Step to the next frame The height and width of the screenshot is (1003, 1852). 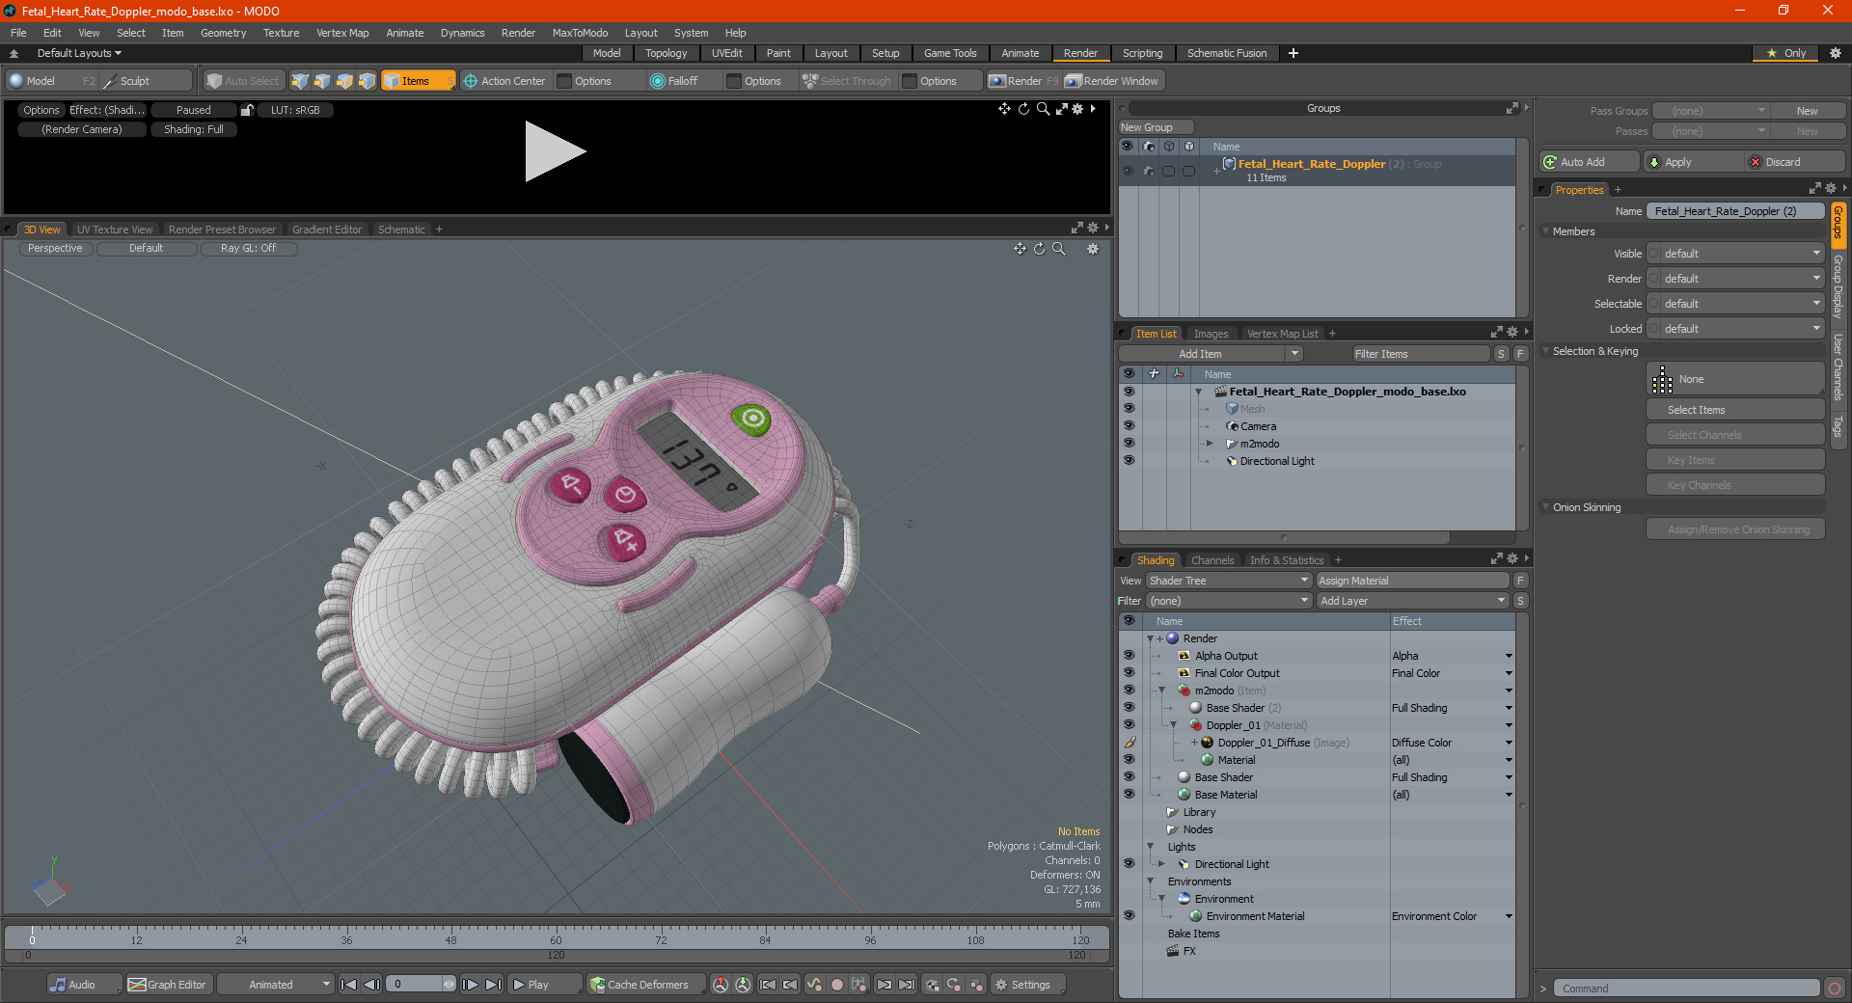471,985
